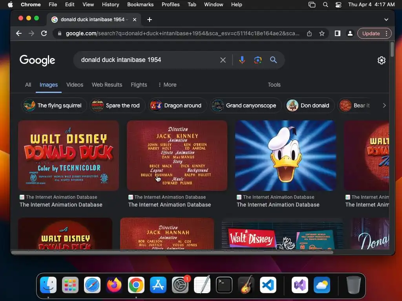Viewport: 402px width, 301px height.
Task: Switch to the Flights tab
Action: point(139,85)
